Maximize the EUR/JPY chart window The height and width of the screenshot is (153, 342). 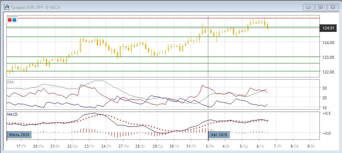pos(321,7)
